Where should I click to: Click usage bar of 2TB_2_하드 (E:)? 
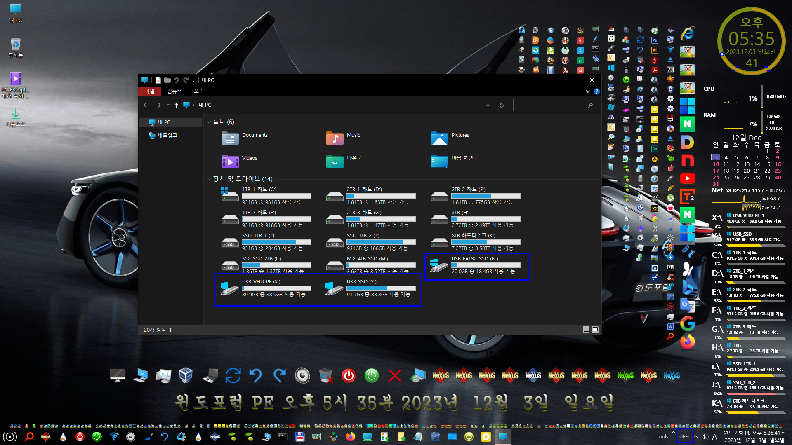tap(486, 196)
